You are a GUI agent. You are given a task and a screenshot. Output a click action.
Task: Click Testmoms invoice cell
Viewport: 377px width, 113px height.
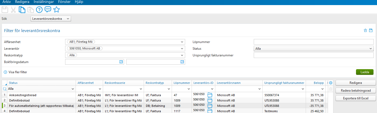(284, 111)
